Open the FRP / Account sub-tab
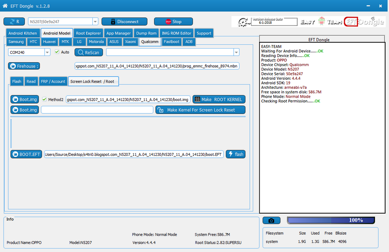 (x=53, y=81)
